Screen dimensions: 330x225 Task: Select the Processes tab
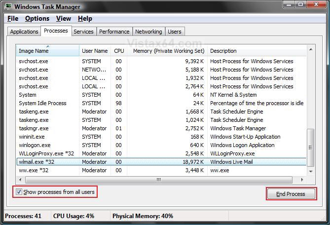(x=56, y=31)
